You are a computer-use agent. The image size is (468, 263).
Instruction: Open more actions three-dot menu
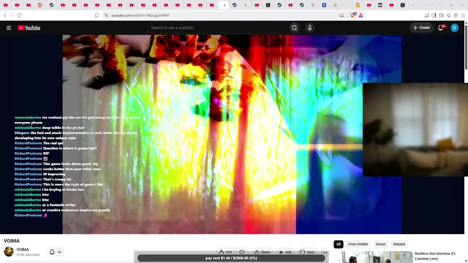pos(325,252)
